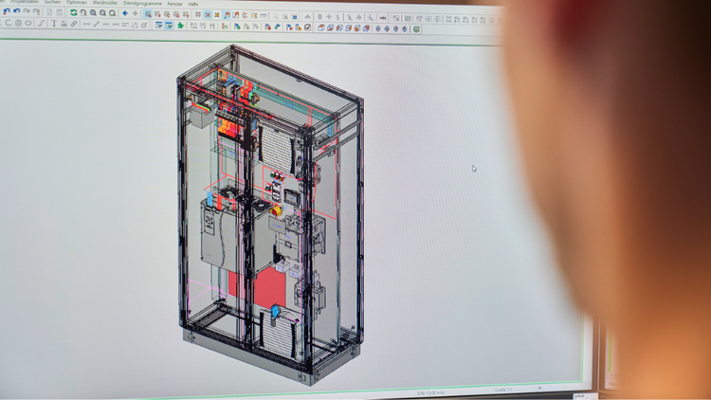Open the Suchen menu
This screenshot has width=711, height=400.
click(52, 2)
